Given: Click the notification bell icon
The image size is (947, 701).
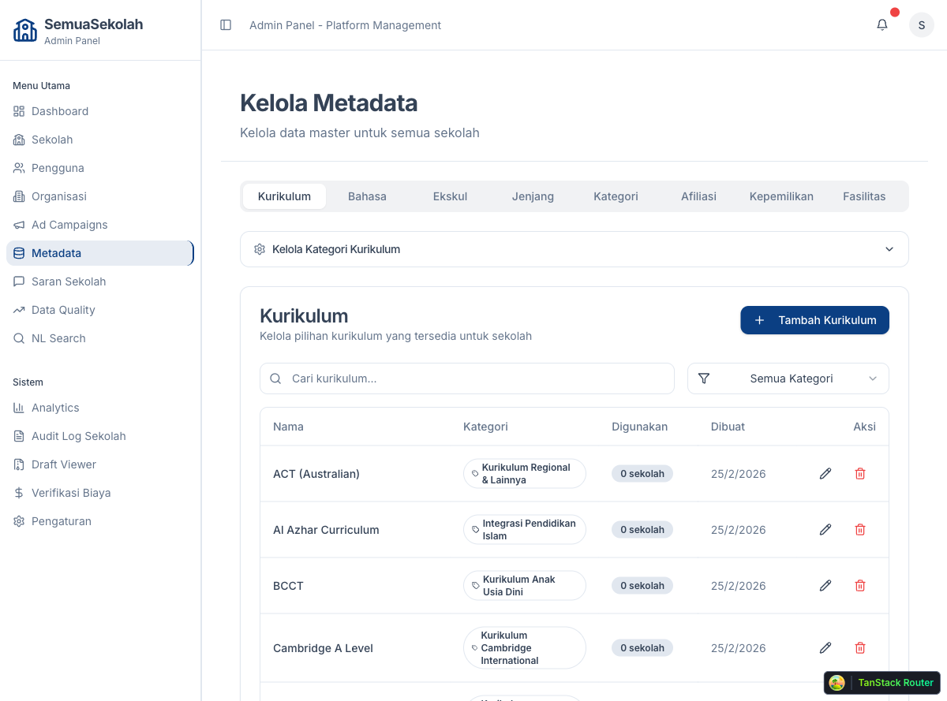Looking at the screenshot, I should pyautogui.click(x=881, y=24).
